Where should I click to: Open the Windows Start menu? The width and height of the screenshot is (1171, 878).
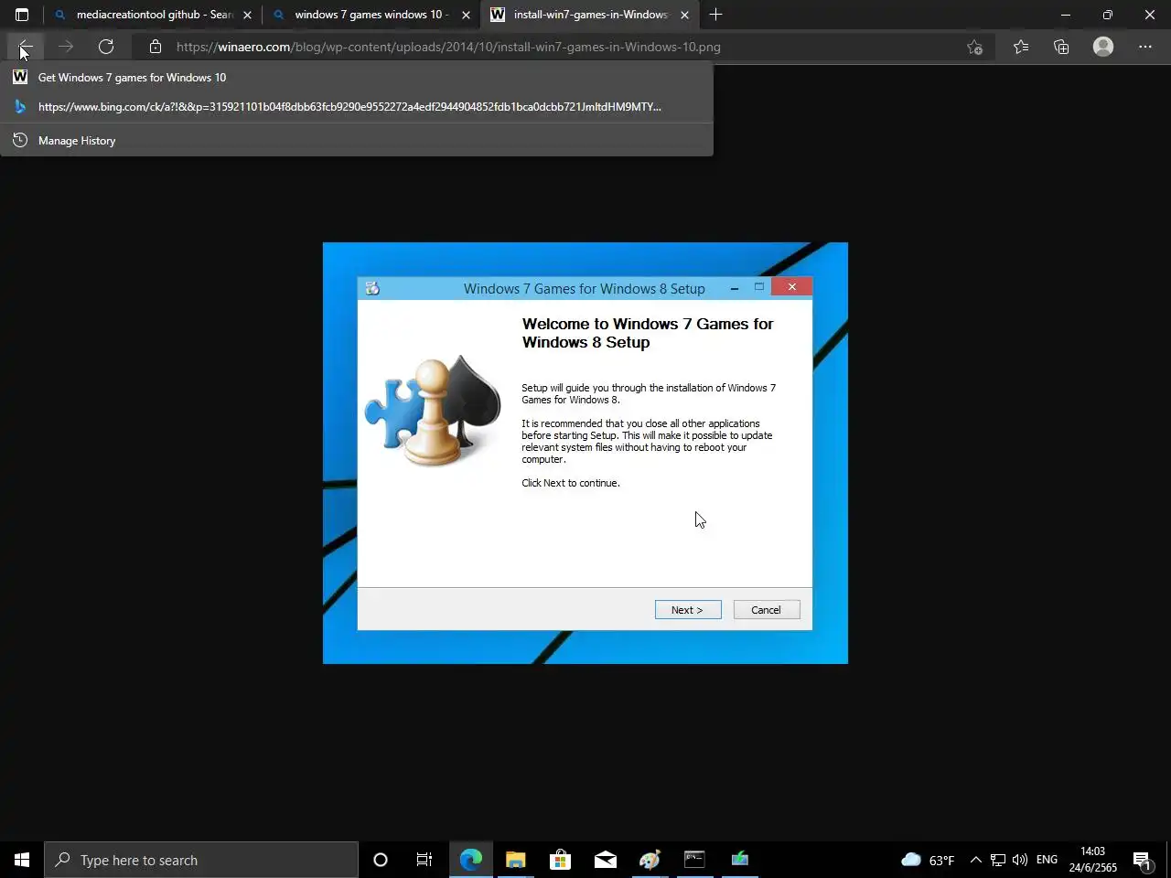point(22,860)
